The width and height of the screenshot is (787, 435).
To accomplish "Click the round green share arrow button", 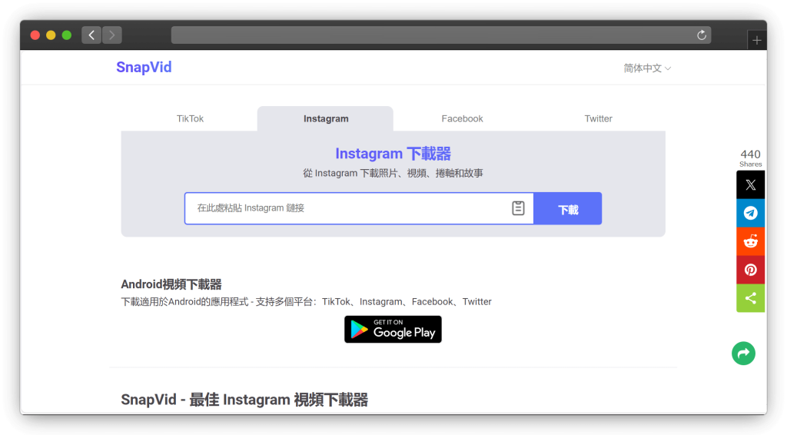I will coord(743,354).
